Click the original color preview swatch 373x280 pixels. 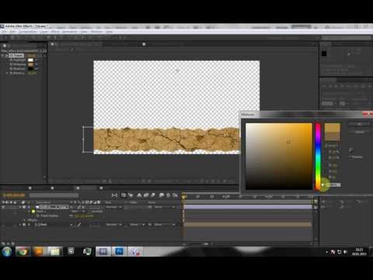click(332, 136)
